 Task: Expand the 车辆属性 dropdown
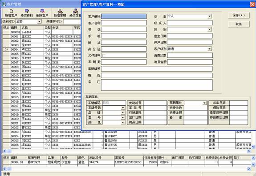204,103
